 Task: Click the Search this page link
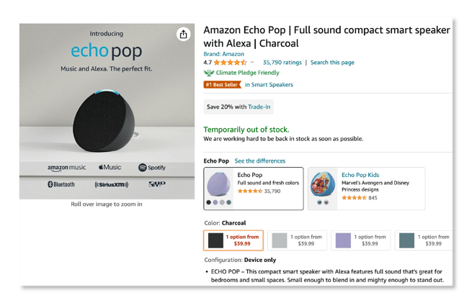[332, 63]
